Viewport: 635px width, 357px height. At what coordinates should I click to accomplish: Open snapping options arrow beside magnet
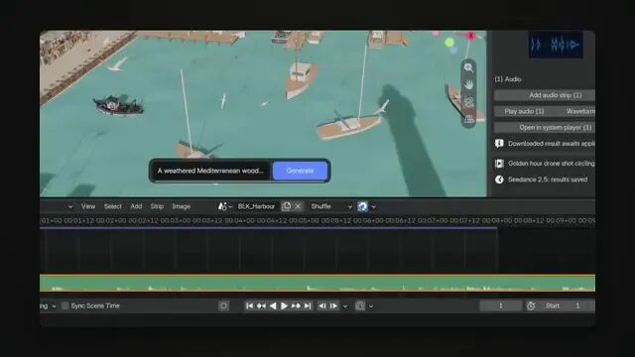[373, 207]
